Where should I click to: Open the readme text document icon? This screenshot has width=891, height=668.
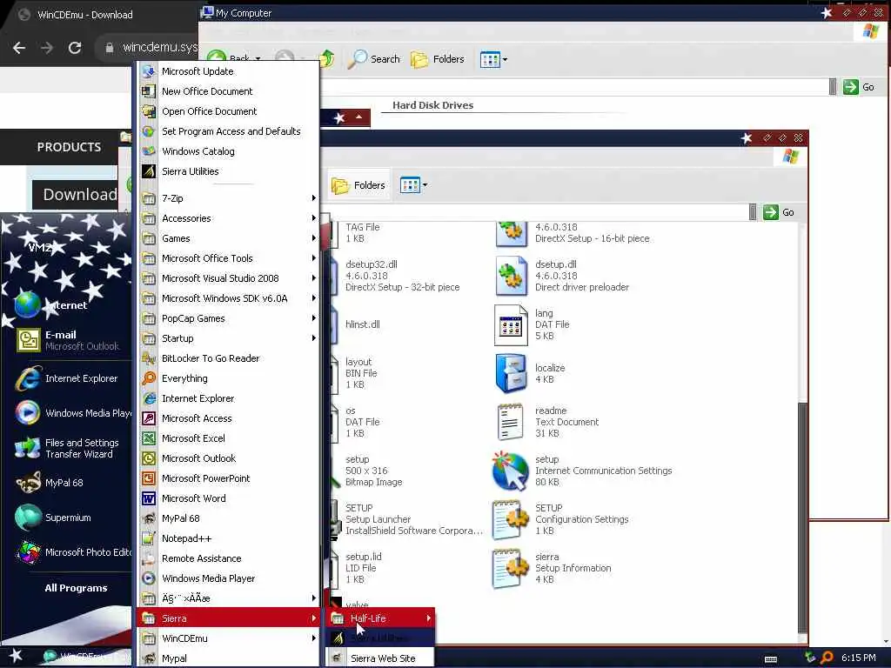510,422
